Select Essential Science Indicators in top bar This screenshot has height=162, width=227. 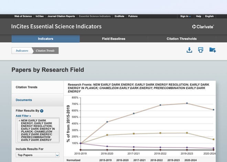[x=95, y=16]
